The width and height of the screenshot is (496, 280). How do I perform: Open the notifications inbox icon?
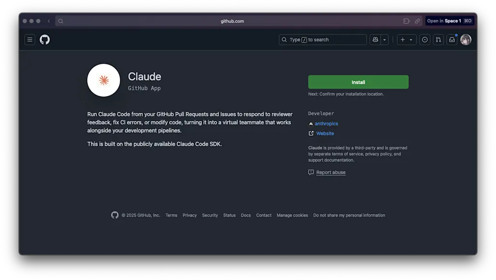click(x=452, y=40)
